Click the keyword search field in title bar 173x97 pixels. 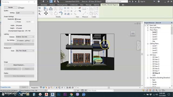(x=117, y=1)
